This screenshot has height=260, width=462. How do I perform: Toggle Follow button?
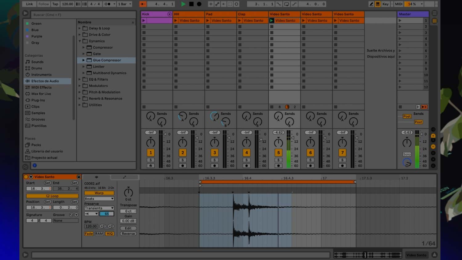tap(44, 4)
